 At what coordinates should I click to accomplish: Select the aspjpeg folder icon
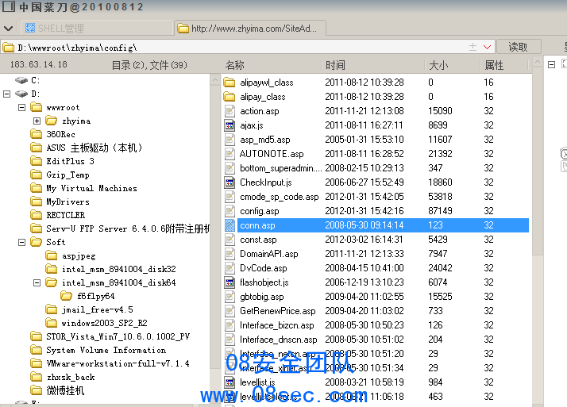52,255
